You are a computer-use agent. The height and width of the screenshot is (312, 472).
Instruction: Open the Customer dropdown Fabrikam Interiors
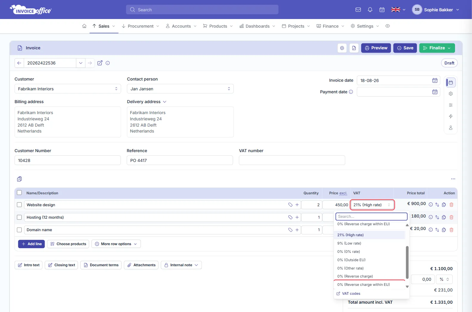(x=68, y=89)
